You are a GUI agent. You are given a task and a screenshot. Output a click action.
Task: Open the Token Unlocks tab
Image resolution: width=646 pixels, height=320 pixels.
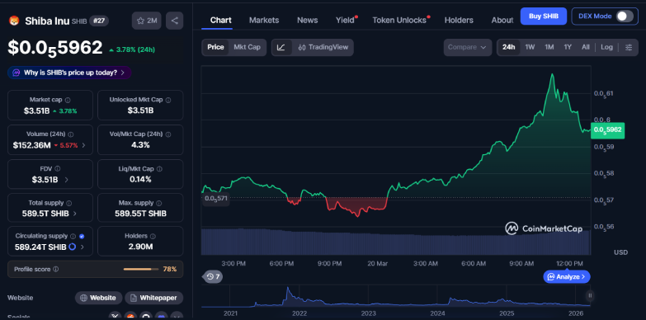399,20
